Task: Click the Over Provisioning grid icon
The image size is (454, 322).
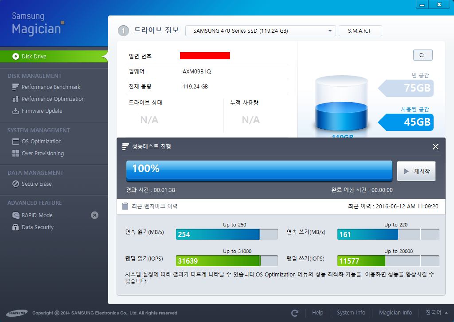Action: coord(16,153)
